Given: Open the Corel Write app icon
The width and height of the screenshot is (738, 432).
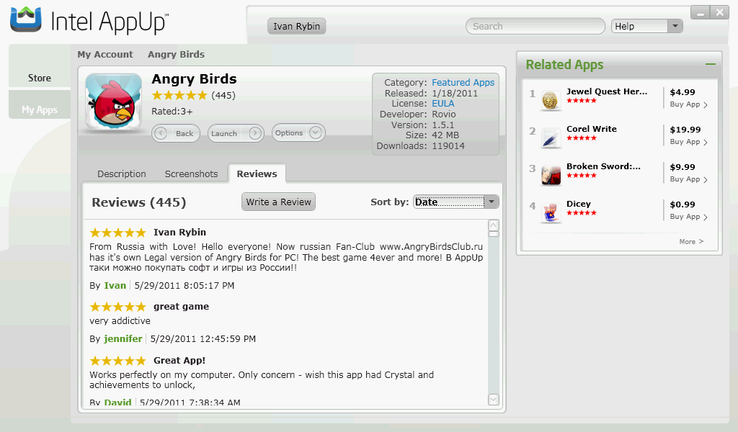Looking at the screenshot, I should [550, 138].
